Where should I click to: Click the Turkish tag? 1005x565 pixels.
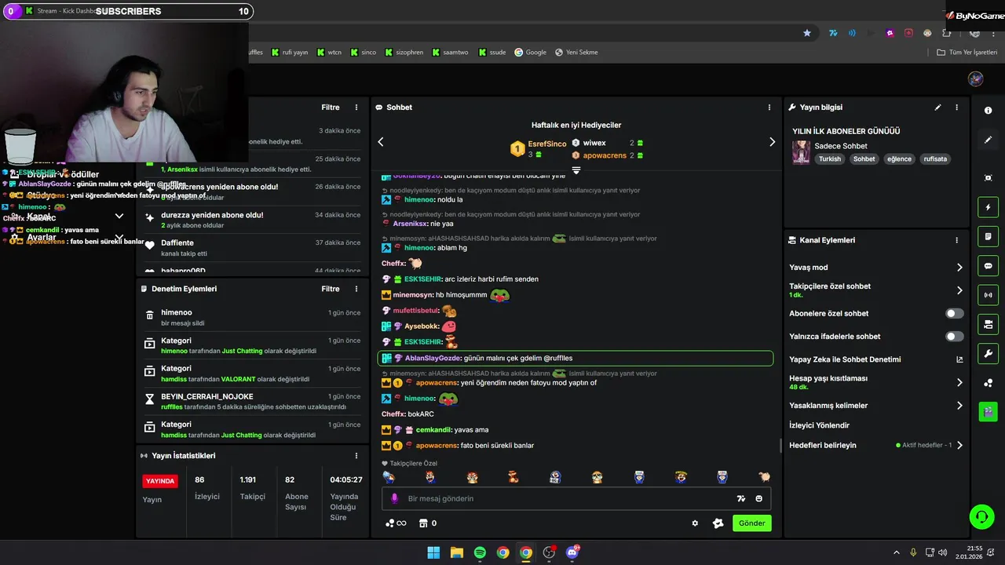point(830,159)
